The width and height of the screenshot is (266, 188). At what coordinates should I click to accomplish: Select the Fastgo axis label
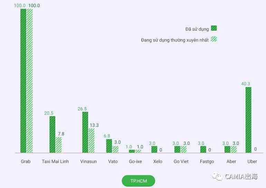(207, 161)
